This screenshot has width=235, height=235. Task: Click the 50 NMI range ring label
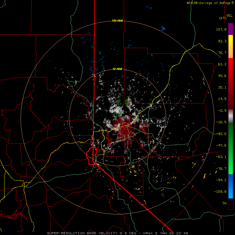(x=117, y=69)
